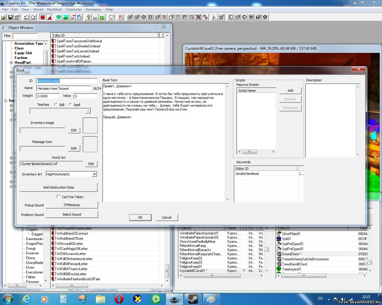The height and width of the screenshot is (305, 382).
Task: Open the Character menu
Action: coord(74,9)
